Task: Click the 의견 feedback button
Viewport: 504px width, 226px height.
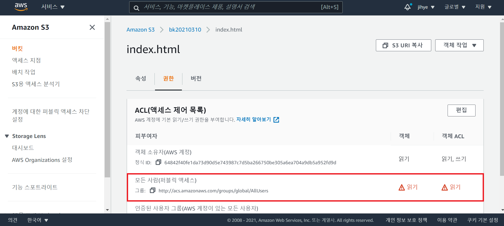Action: point(13,220)
